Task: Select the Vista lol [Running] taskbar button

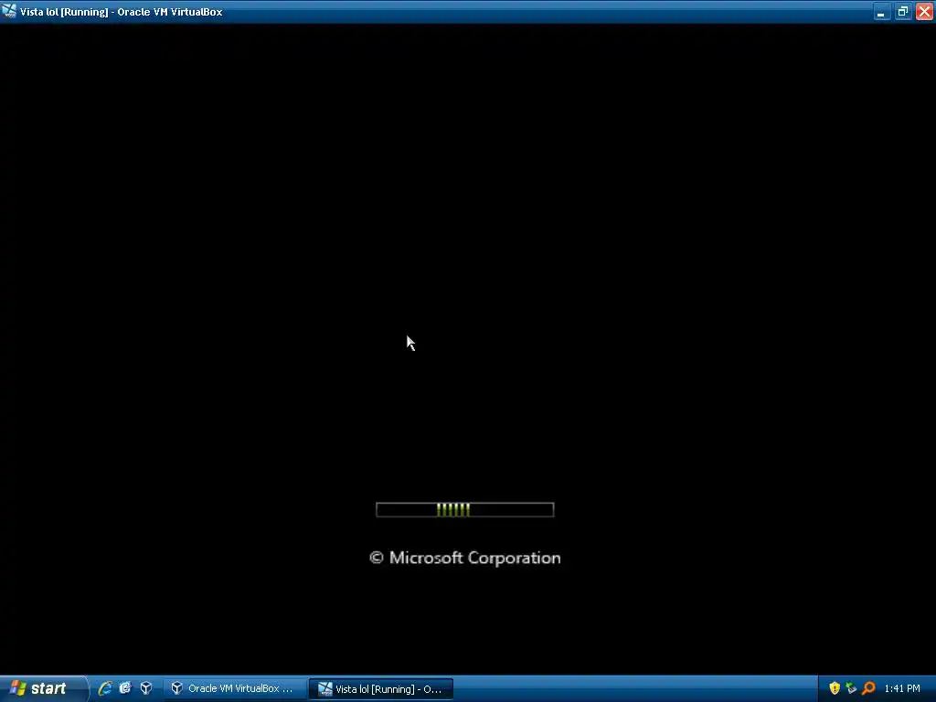Action: coord(381,689)
